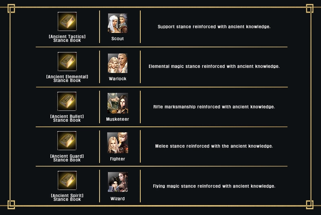Click the Flying magic stance description

[x=214, y=186]
